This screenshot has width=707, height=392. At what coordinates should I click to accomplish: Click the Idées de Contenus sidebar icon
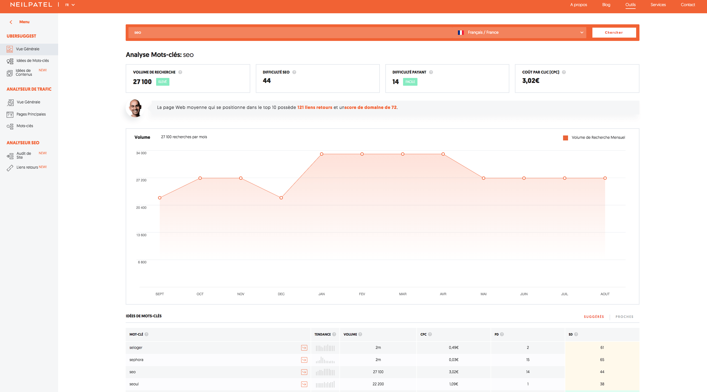[10, 73]
